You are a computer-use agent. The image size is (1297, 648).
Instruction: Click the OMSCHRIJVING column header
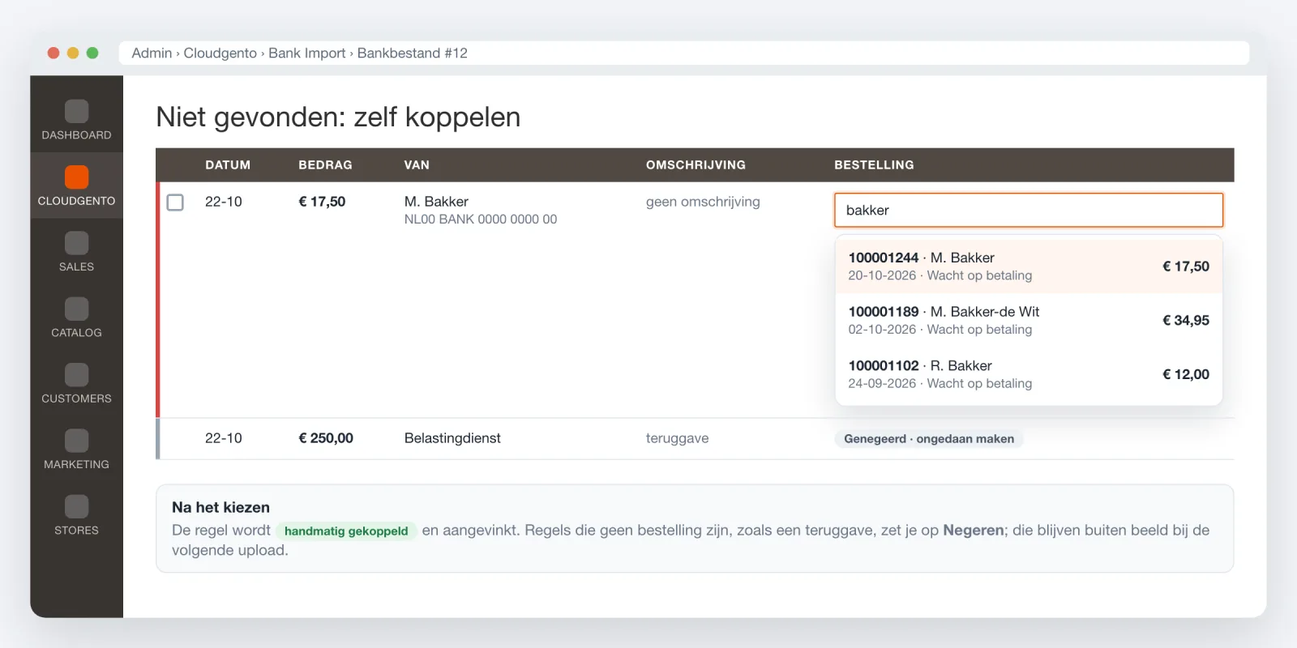click(x=696, y=164)
